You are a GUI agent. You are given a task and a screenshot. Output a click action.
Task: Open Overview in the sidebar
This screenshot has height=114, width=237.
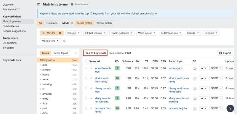[8, 5]
